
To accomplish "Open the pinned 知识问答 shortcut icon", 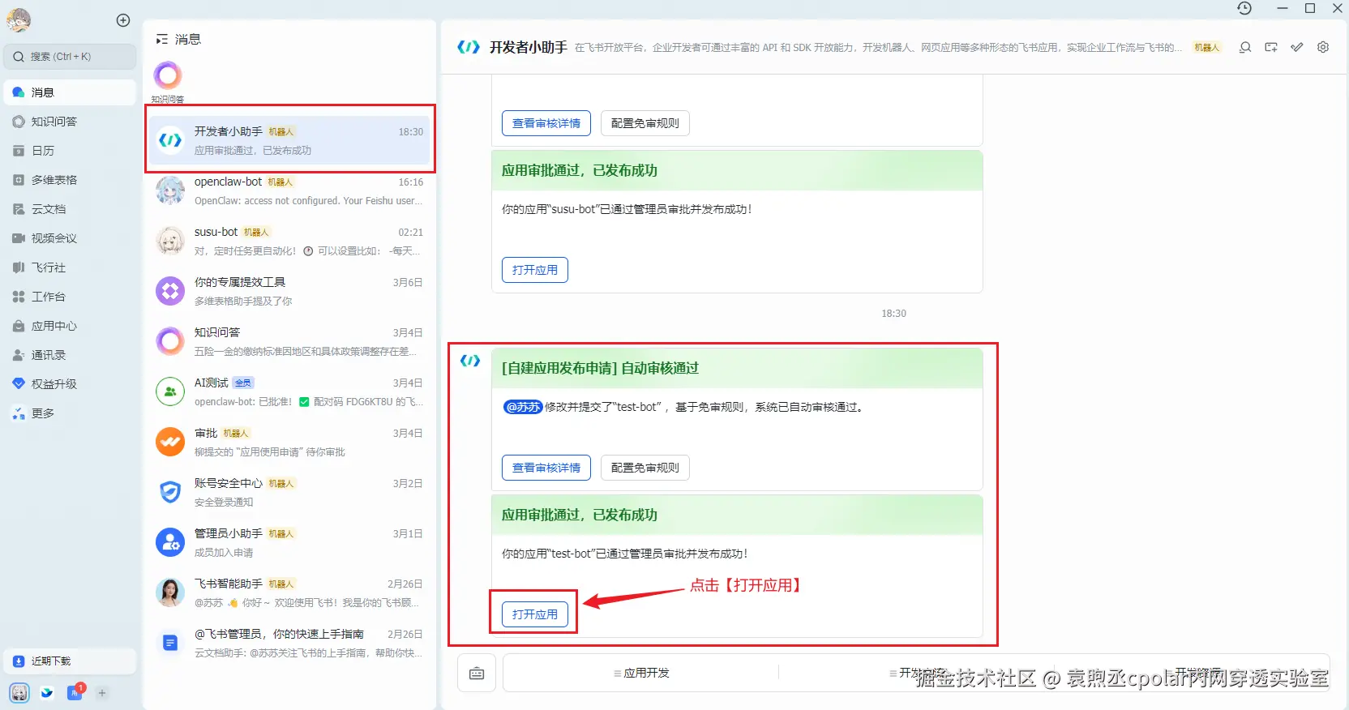I will (168, 76).
